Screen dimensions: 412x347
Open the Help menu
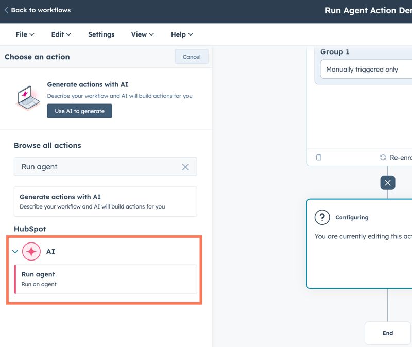pos(182,34)
